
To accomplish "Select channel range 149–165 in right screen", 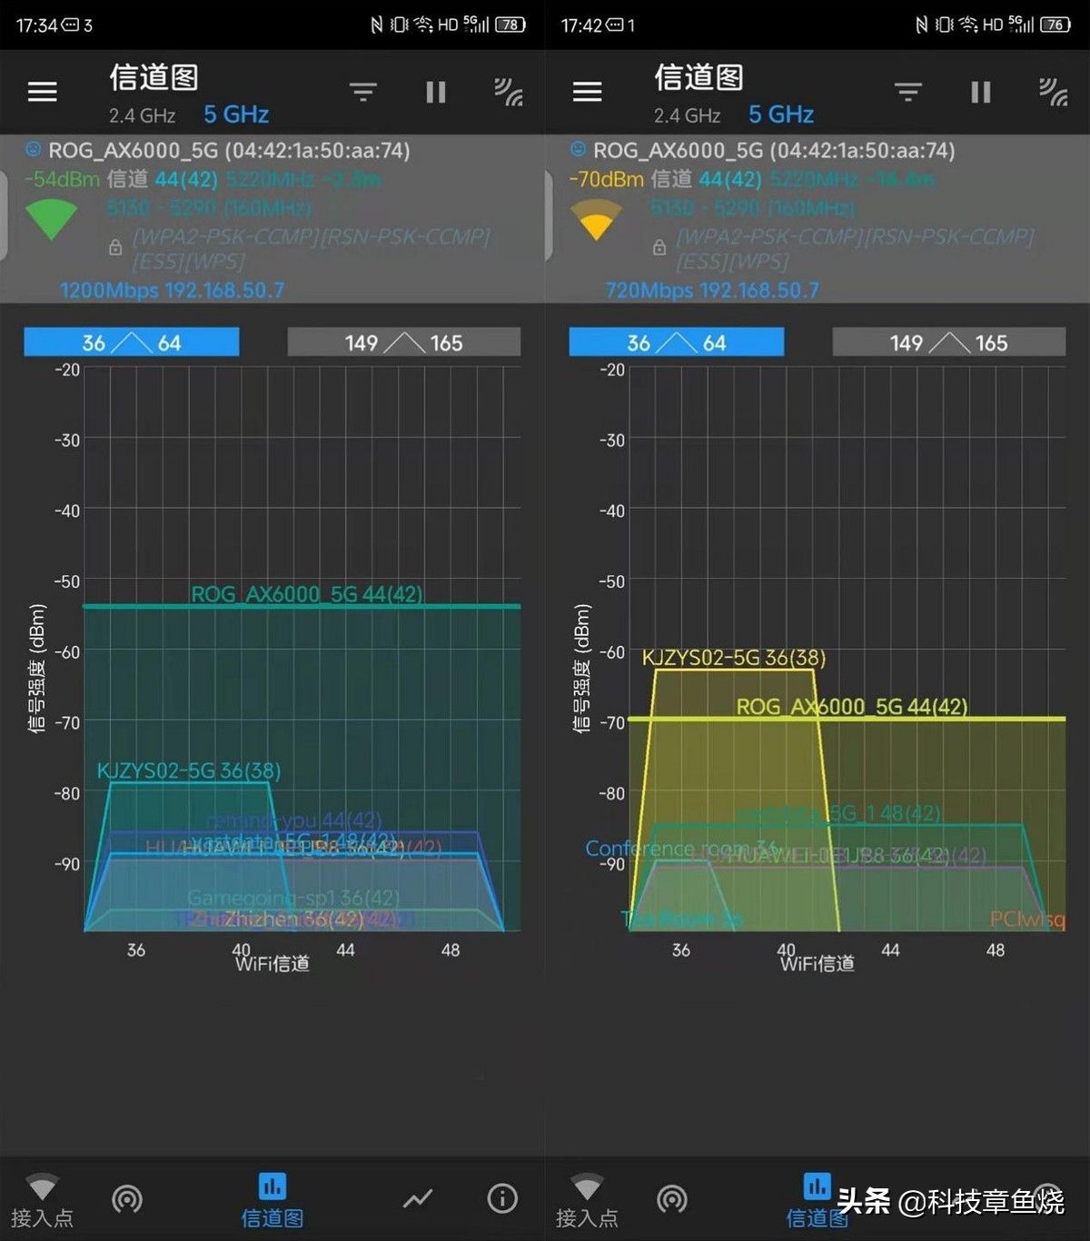I will pos(948,343).
